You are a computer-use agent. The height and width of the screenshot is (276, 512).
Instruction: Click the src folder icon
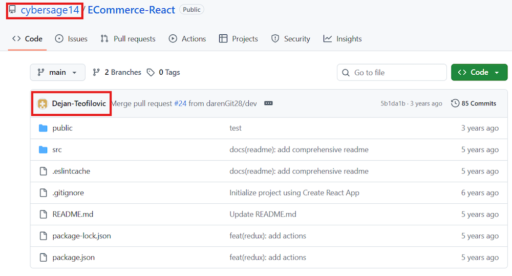tap(43, 150)
